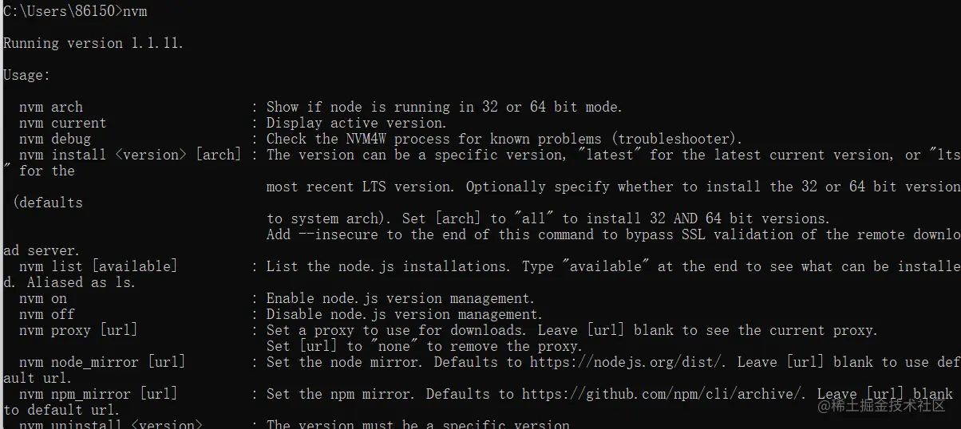Click 'Display active version.' description text

point(357,123)
